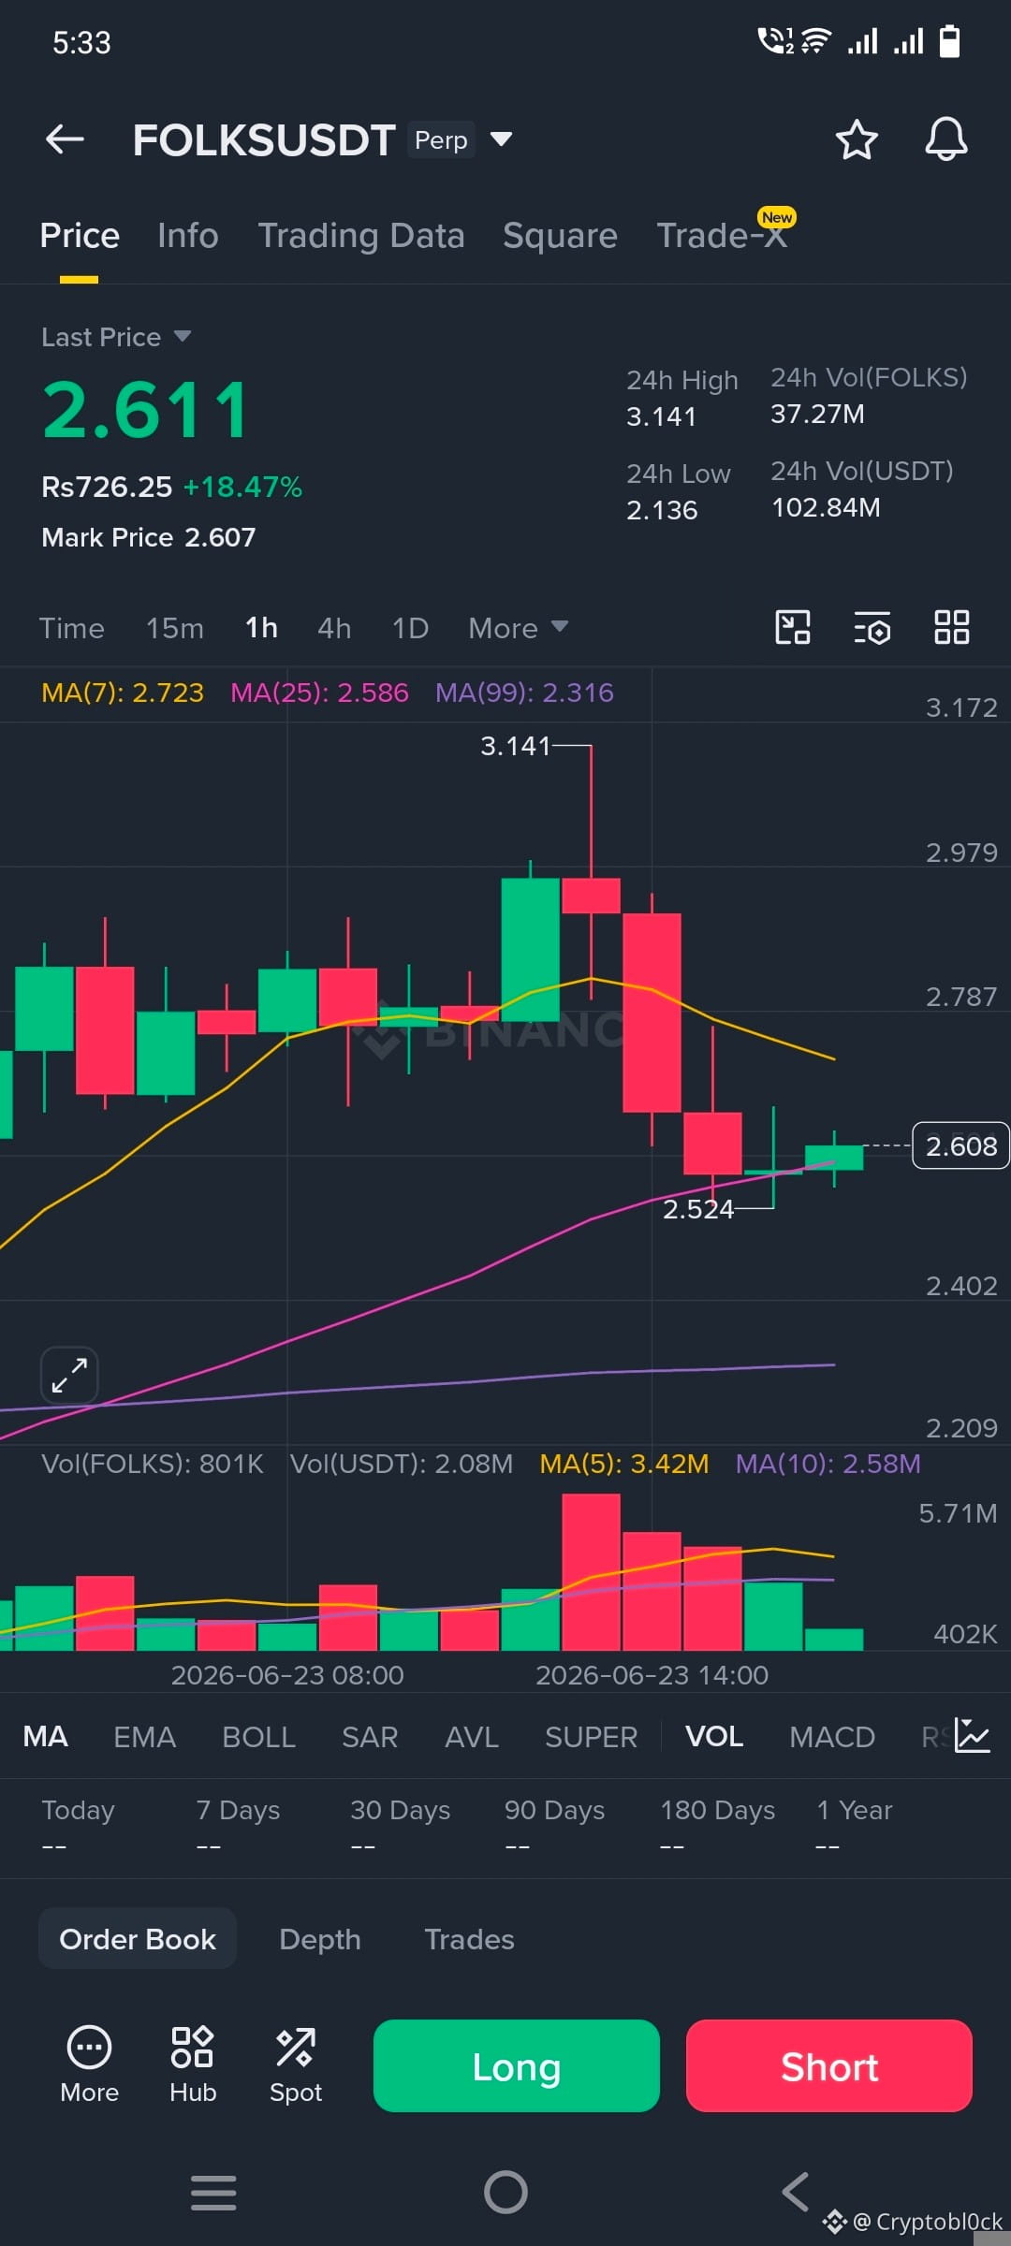Toggle AVL indicator
The image size is (1011, 2246).
pos(472,1737)
